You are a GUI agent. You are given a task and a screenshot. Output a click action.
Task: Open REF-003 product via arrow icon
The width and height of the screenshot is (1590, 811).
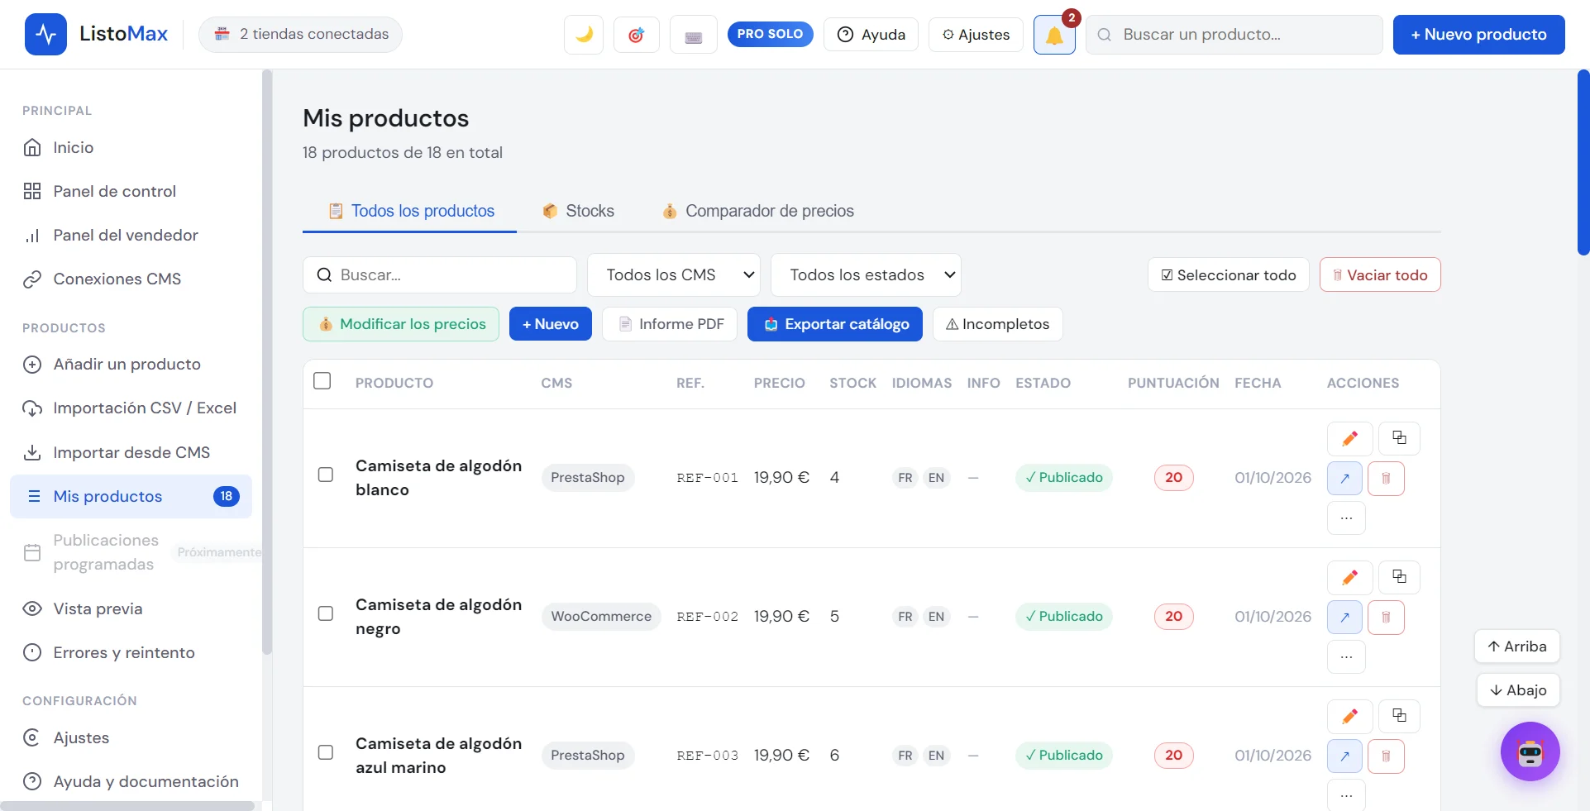click(1344, 756)
